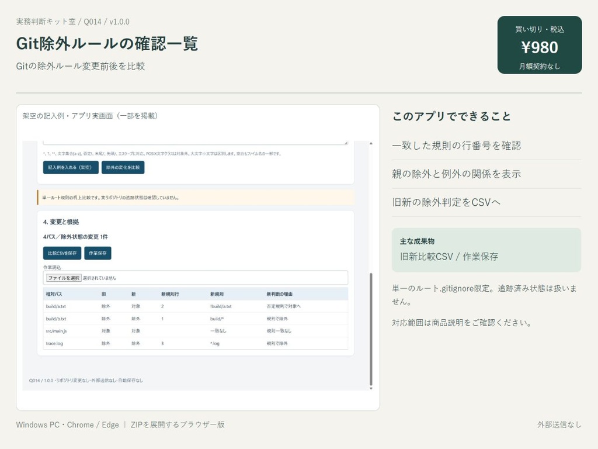Click feature 親の除外と例外の関係を表示
Screen dimensions: 598x449
pyautogui.click(x=456, y=174)
